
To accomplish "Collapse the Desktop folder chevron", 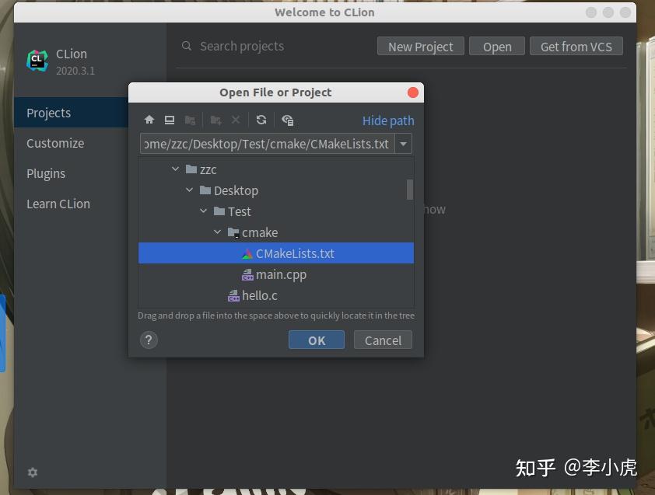I will click(190, 190).
